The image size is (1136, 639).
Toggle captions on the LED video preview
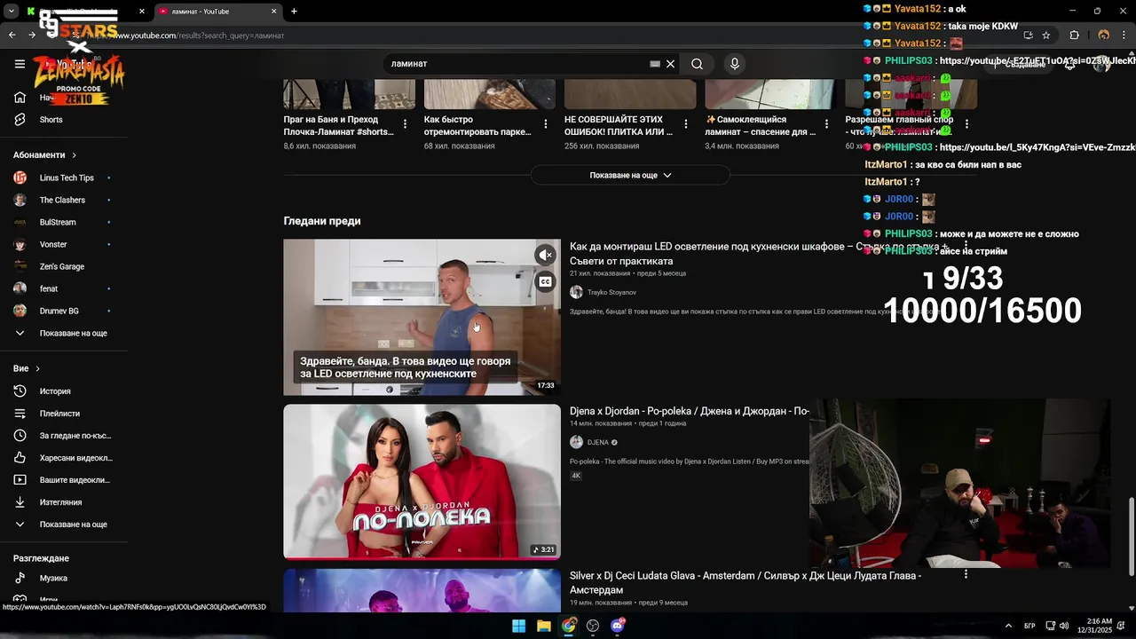(x=545, y=282)
